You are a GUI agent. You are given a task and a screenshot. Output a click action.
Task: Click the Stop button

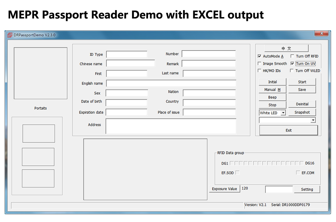(x=272, y=105)
